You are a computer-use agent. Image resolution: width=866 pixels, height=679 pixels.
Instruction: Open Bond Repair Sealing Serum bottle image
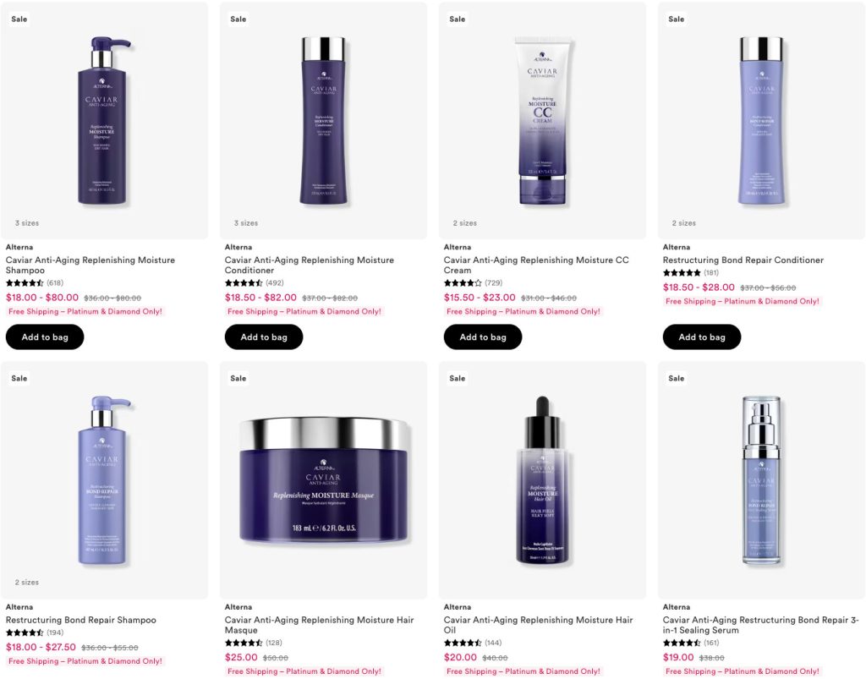tap(761, 480)
